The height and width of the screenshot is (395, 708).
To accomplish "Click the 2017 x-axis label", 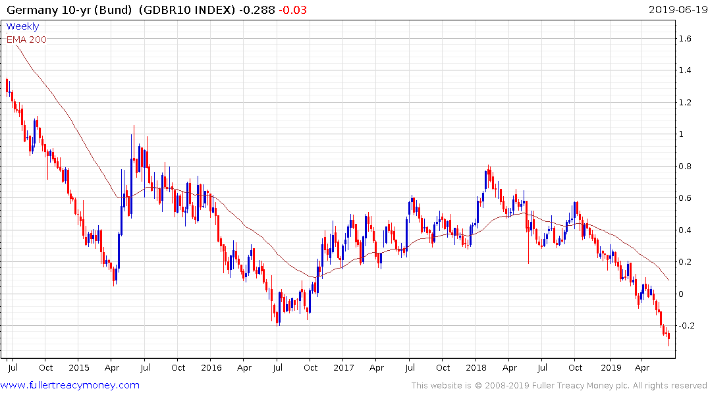I will coord(344,367).
